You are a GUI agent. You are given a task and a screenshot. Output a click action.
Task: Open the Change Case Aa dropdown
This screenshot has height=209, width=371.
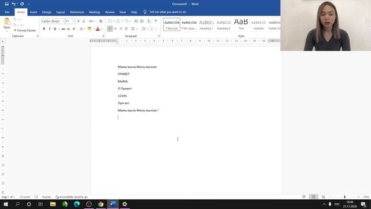92,21
